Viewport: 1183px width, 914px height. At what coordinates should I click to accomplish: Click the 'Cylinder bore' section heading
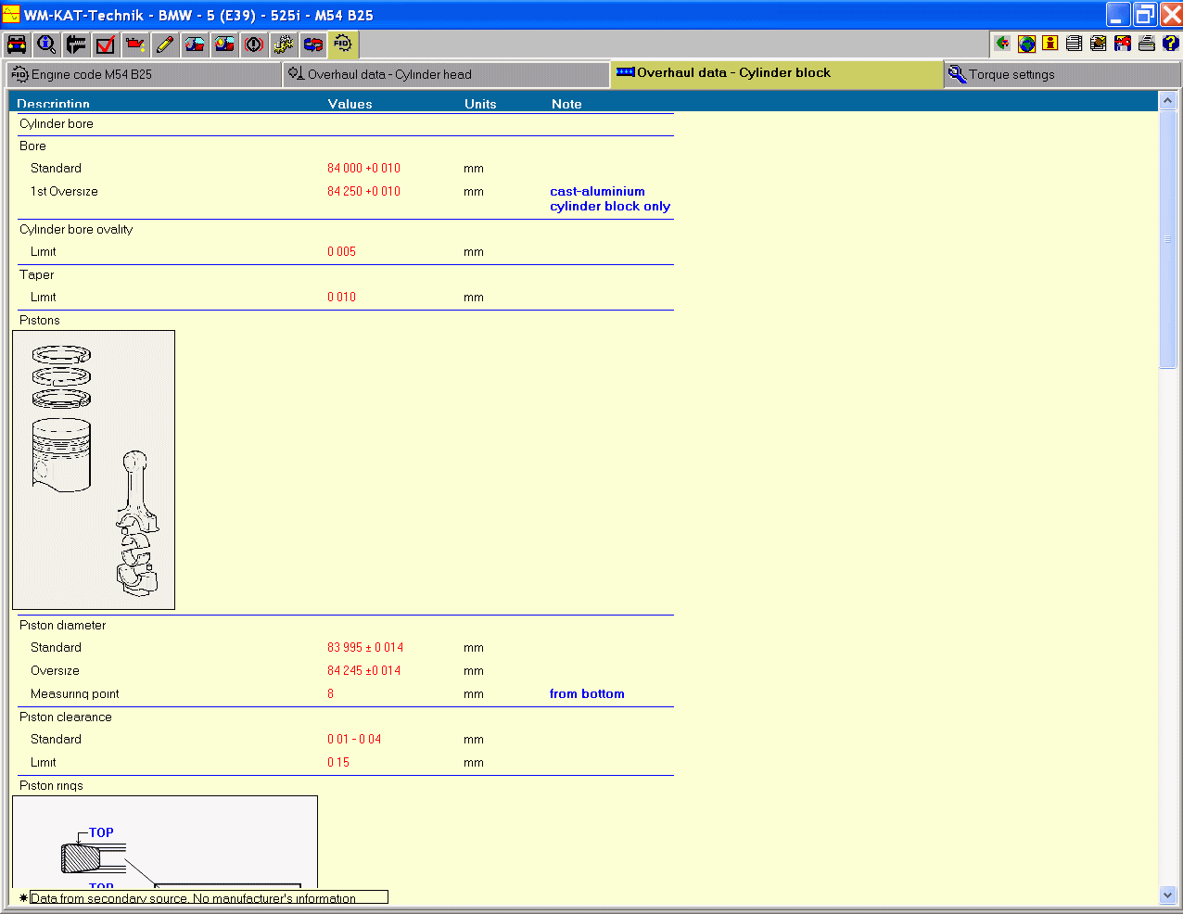(57, 123)
